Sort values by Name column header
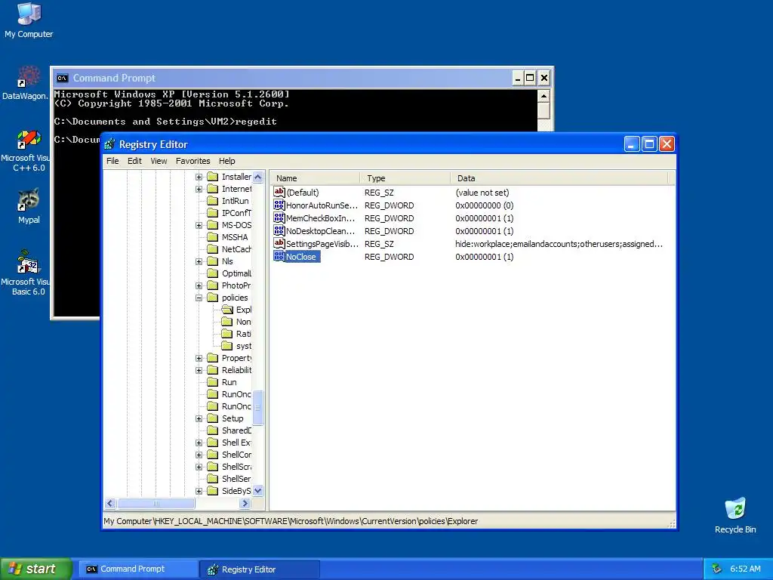 pyautogui.click(x=315, y=178)
